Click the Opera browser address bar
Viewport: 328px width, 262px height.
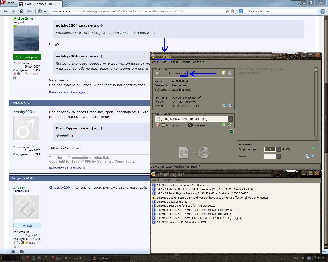[138, 11]
